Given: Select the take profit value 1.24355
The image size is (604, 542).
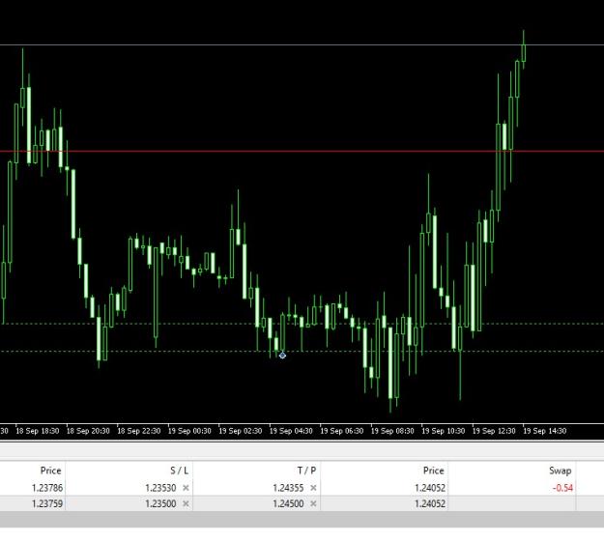Looking at the screenshot, I should click(x=288, y=488).
